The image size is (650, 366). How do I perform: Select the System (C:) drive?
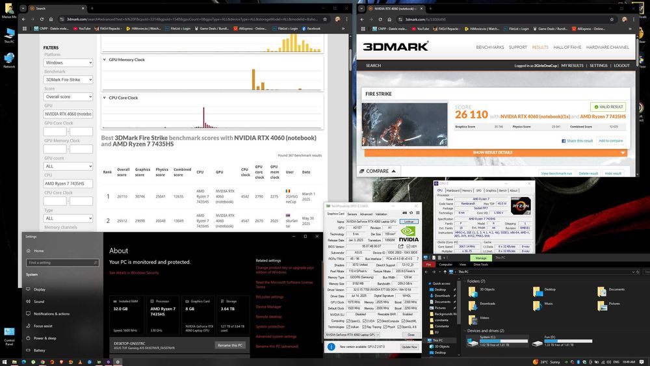pos(498,341)
